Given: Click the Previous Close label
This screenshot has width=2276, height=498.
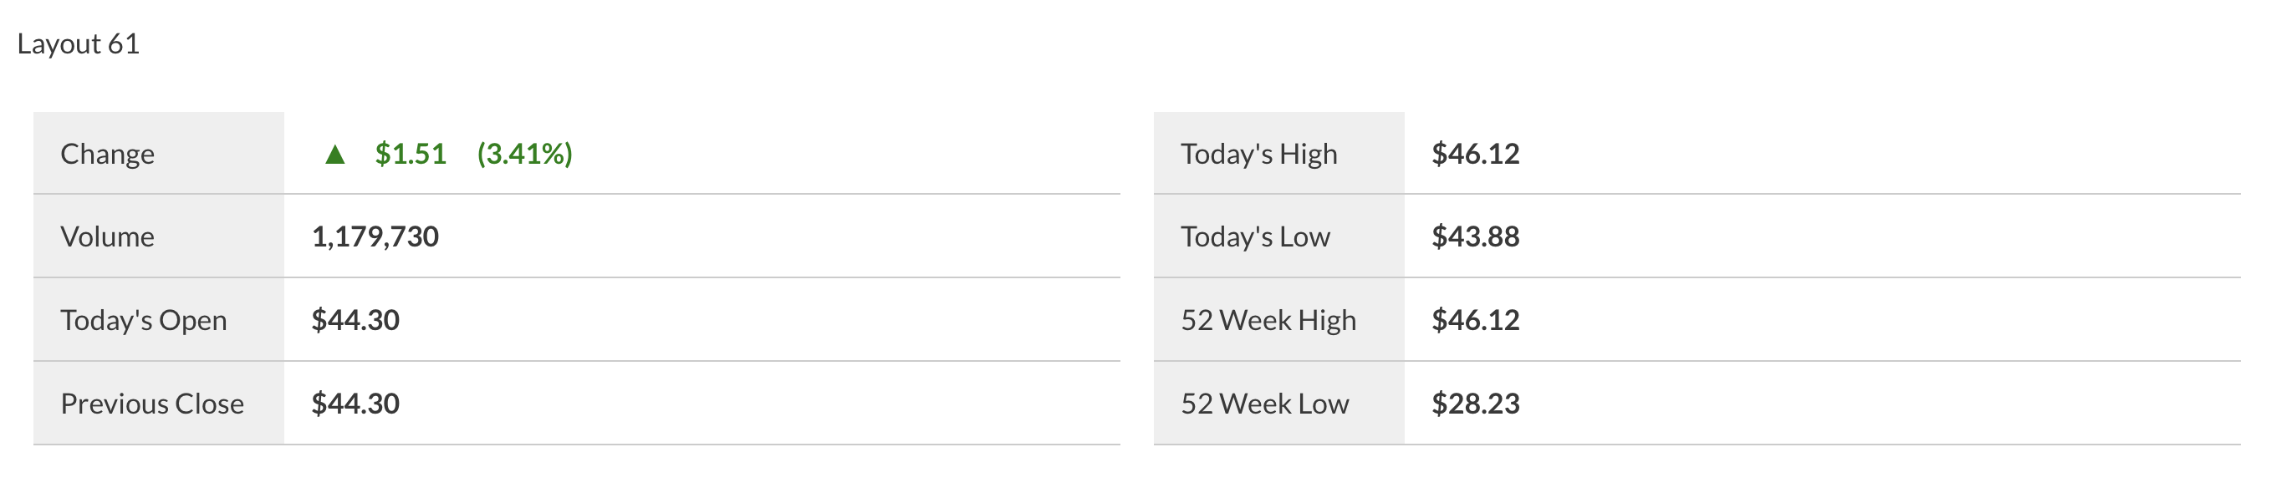Looking at the screenshot, I should pos(152,404).
